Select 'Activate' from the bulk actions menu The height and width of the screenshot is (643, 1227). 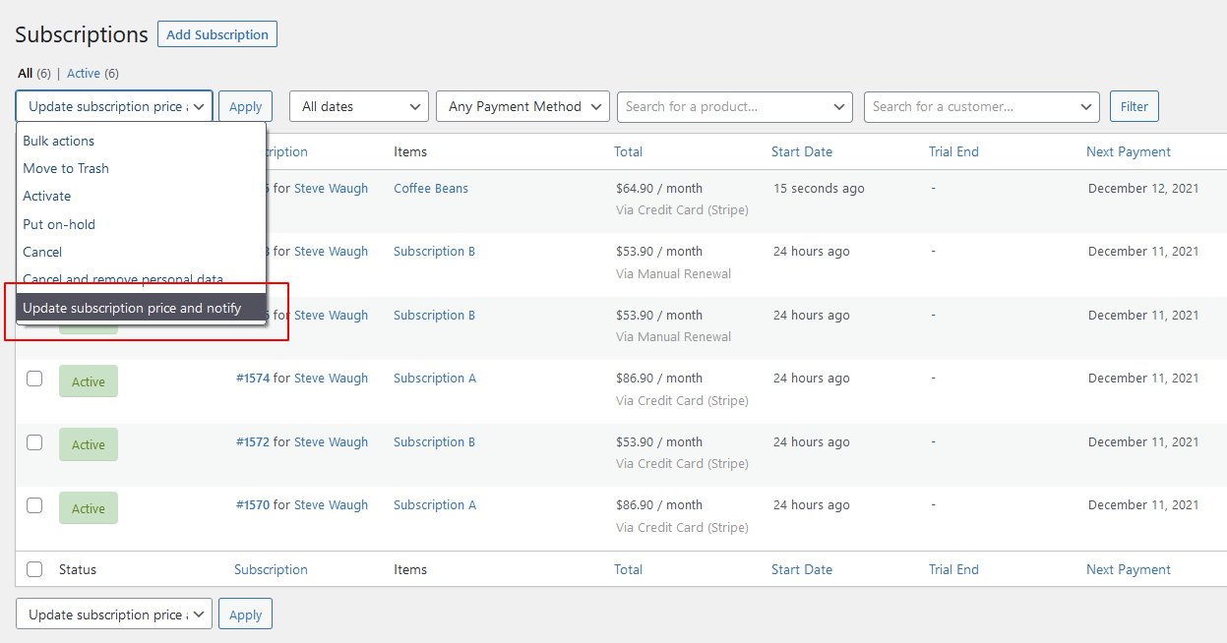(46, 196)
